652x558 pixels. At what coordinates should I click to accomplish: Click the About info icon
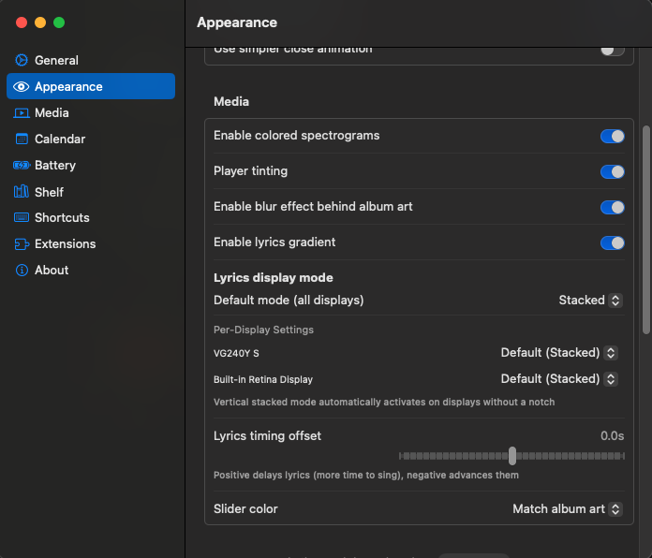(22, 270)
